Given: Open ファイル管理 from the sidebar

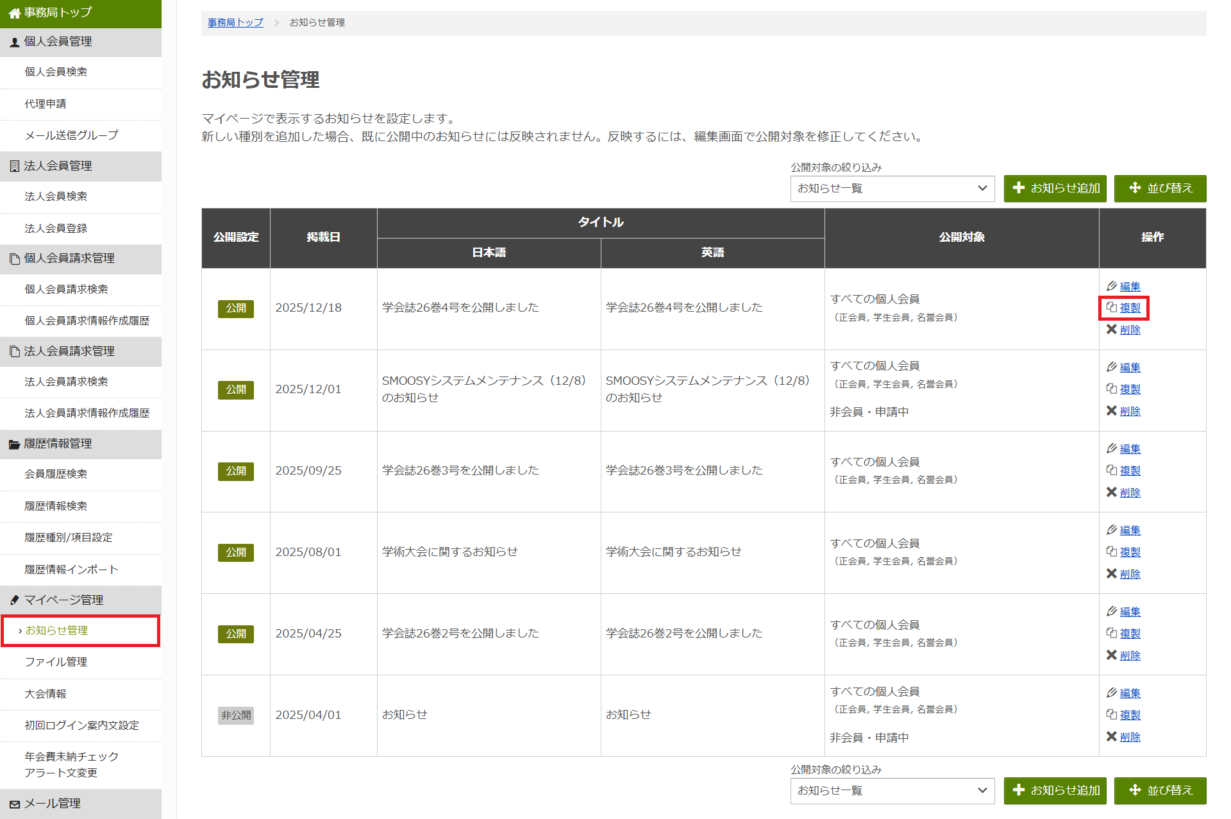Looking at the screenshot, I should [x=56, y=661].
